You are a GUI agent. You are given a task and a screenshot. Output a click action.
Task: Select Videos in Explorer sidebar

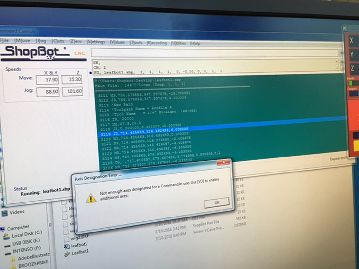(x=17, y=212)
